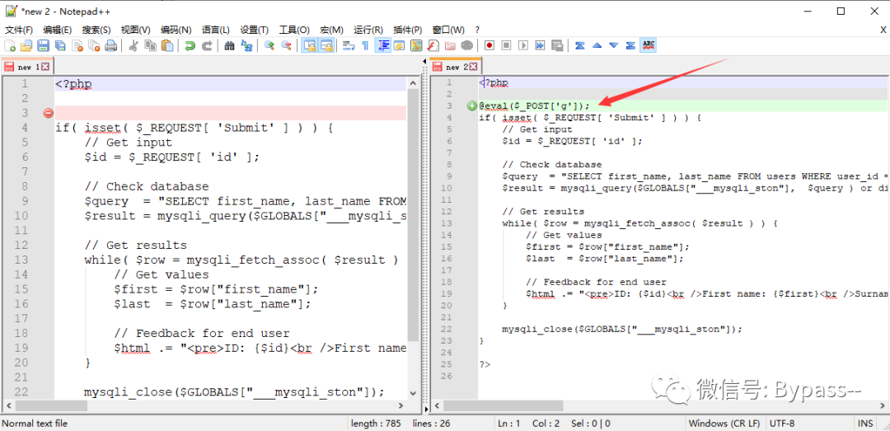
Task: Click the Copy toolbar icon
Action: 150,45
